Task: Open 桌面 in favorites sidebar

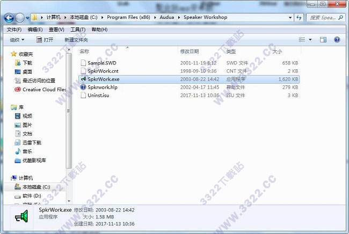Action: click(27, 72)
